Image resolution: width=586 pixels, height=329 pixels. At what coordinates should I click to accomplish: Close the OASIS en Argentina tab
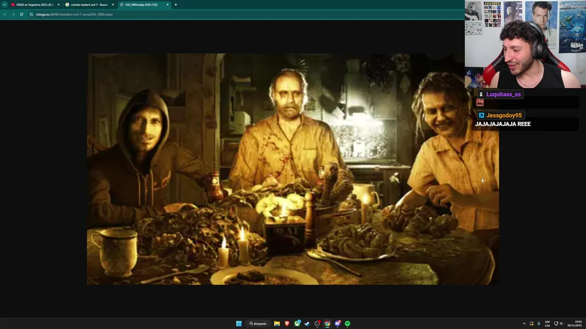pos(59,5)
